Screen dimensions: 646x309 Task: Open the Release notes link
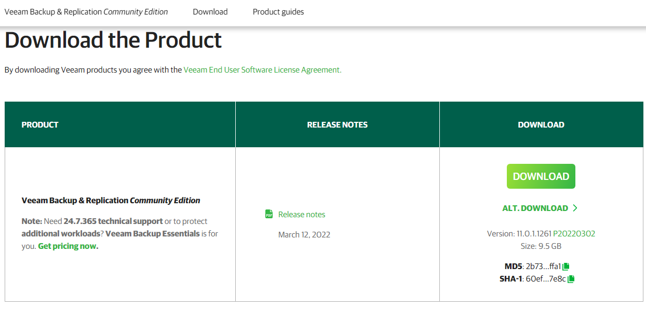click(x=302, y=214)
